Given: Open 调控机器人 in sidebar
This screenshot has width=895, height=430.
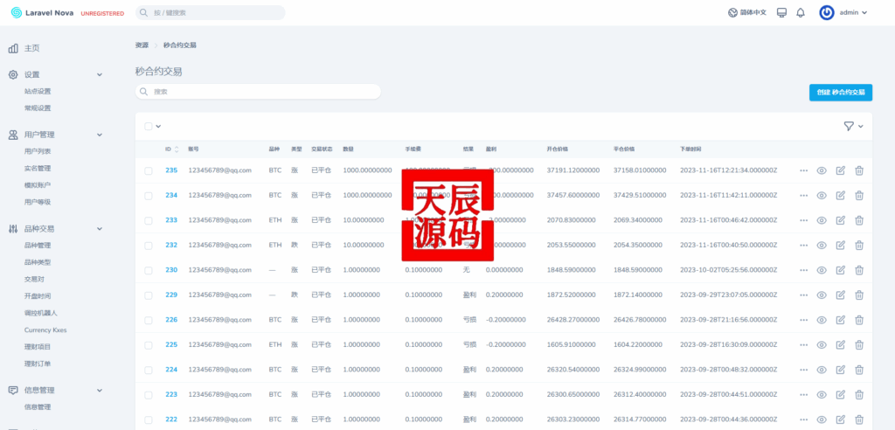Looking at the screenshot, I should click(40, 313).
